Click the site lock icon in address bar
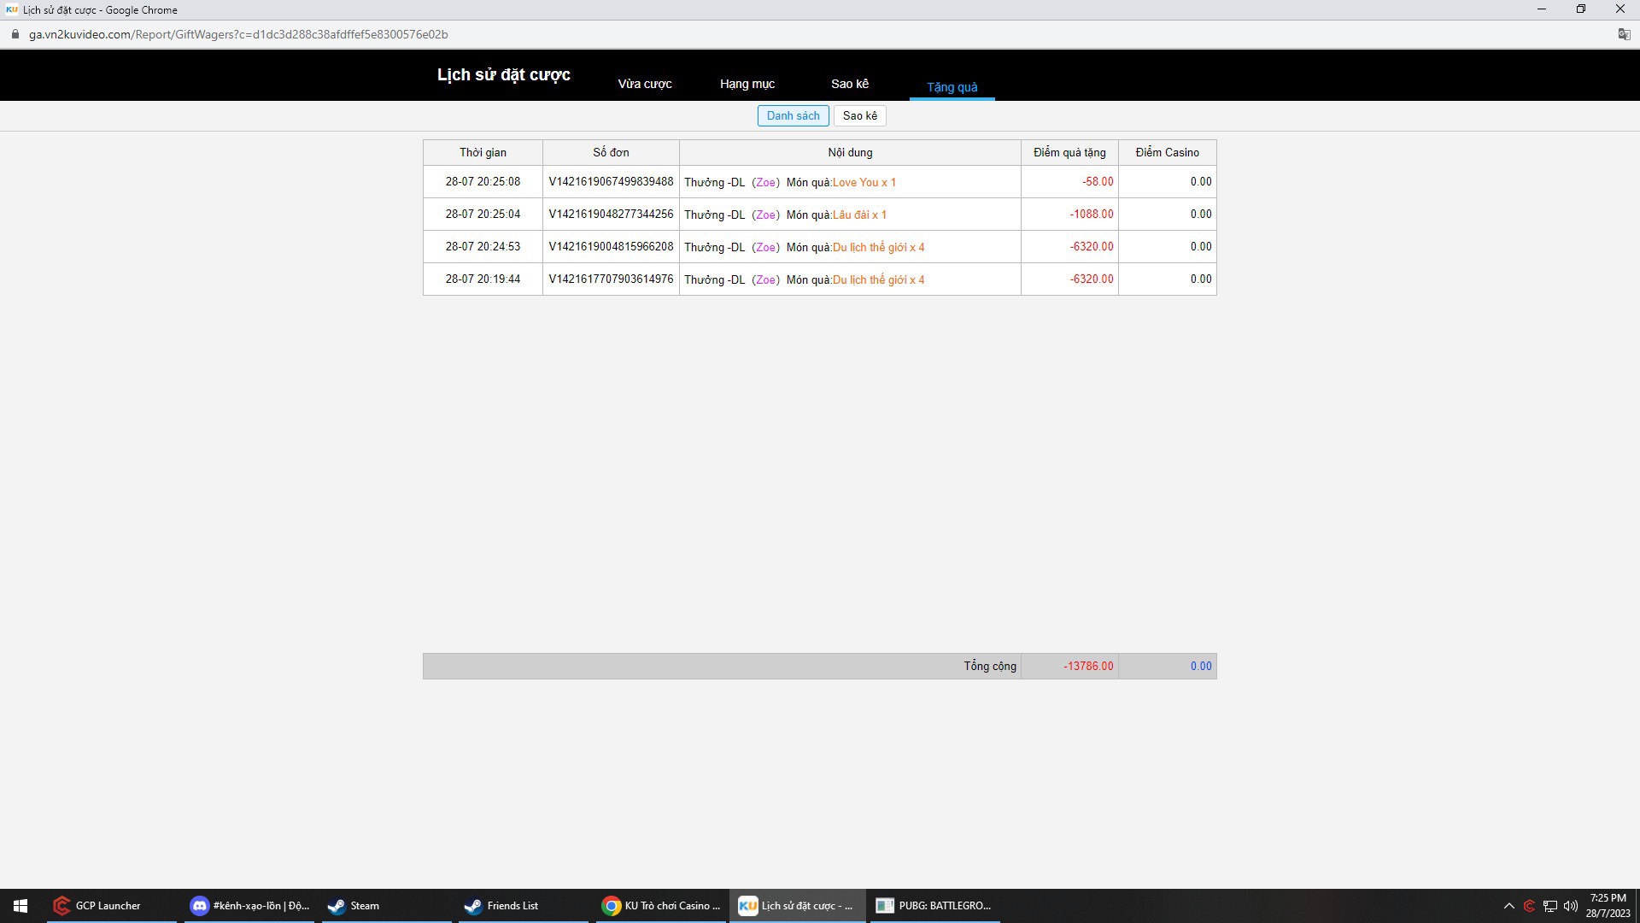The height and width of the screenshot is (923, 1640). [x=15, y=34]
